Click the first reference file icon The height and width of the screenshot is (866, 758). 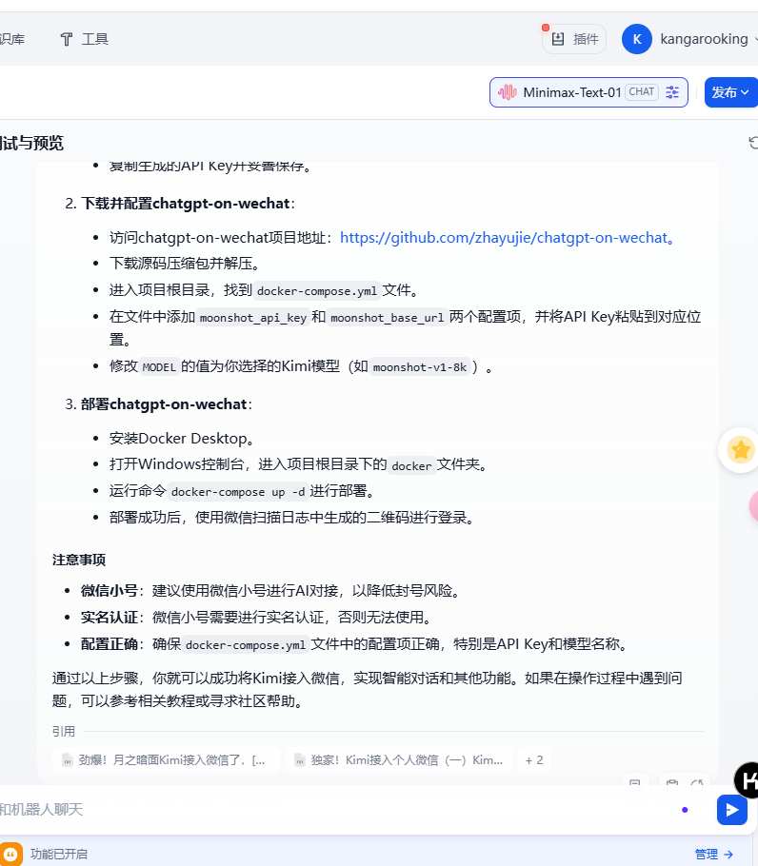pyautogui.click(x=68, y=760)
